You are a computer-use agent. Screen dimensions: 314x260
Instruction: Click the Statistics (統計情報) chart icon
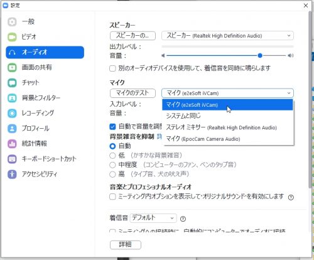(12, 144)
